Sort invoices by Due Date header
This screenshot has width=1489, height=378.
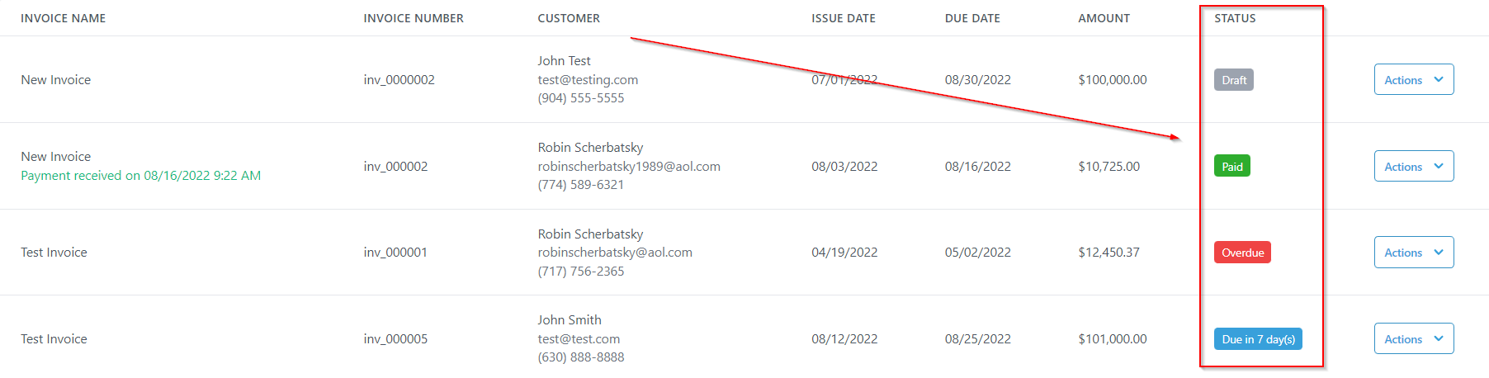click(972, 18)
